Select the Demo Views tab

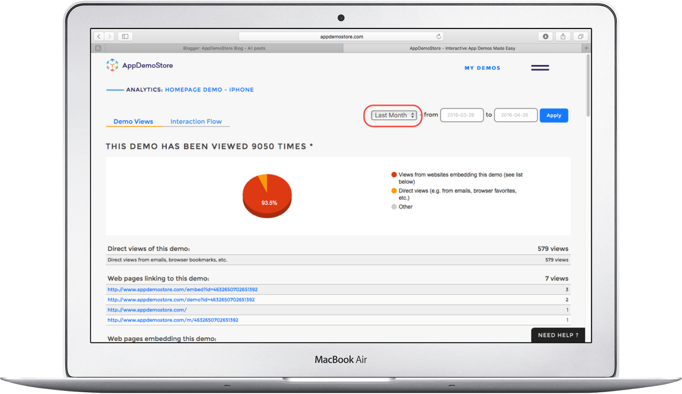(133, 122)
